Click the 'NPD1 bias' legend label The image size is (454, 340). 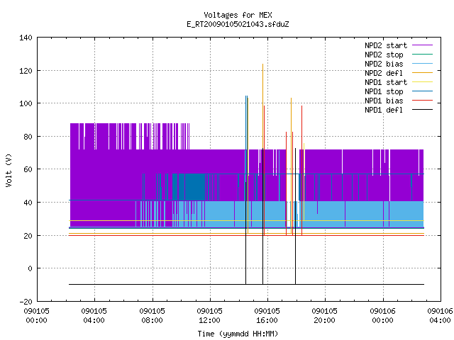tap(384, 101)
